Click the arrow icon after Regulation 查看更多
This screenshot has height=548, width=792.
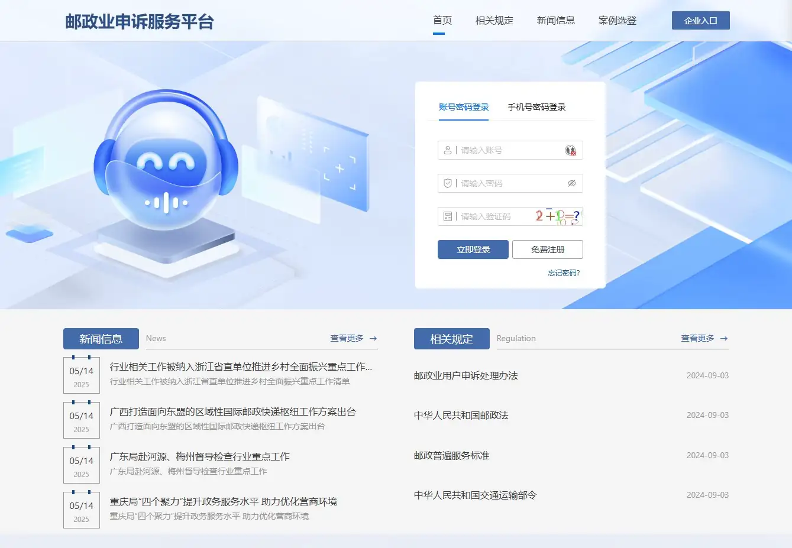pos(724,338)
